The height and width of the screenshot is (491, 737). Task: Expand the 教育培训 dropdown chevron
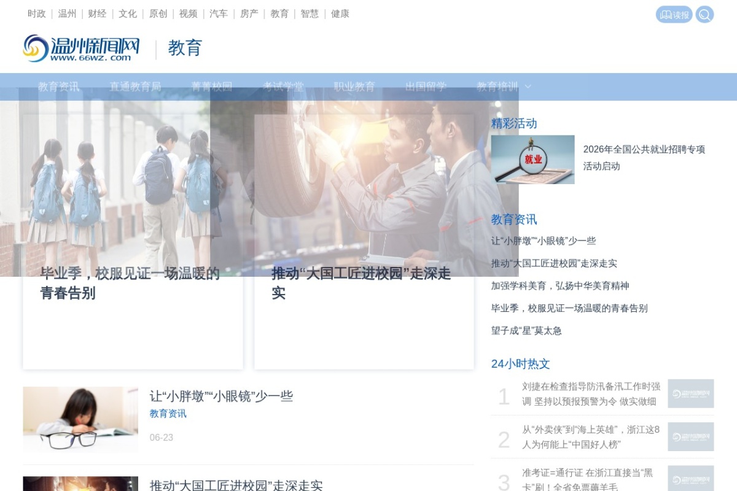[528, 87]
